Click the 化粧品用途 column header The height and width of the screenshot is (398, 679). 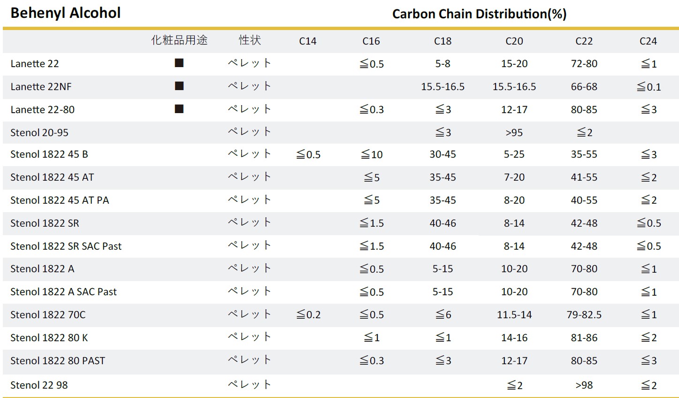pyautogui.click(x=179, y=40)
